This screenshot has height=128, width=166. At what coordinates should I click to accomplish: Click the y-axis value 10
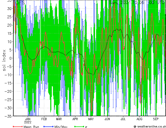[x=9, y=42]
